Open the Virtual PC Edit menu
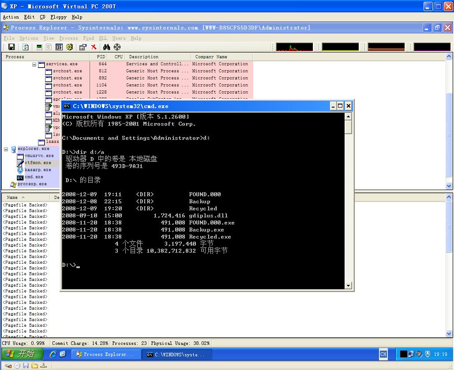454x370 pixels. point(29,17)
